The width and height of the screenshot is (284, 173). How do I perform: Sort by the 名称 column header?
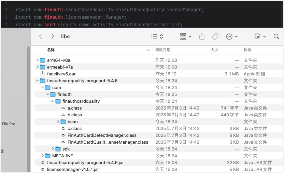click(x=51, y=50)
